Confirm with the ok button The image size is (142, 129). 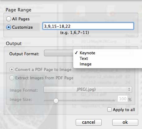click(x=125, y=122)
